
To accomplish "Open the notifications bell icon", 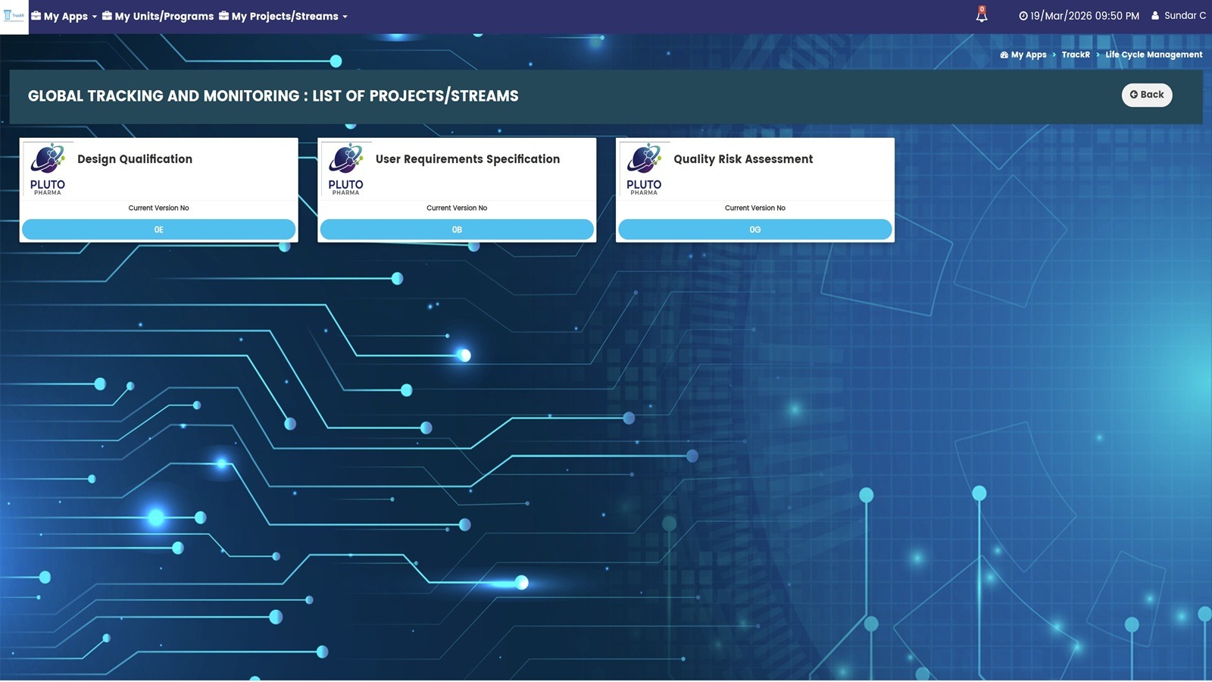I will [x=982, y=15].
